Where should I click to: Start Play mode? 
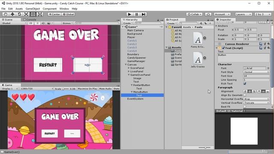pyautogui.click(x=129, y=14)
